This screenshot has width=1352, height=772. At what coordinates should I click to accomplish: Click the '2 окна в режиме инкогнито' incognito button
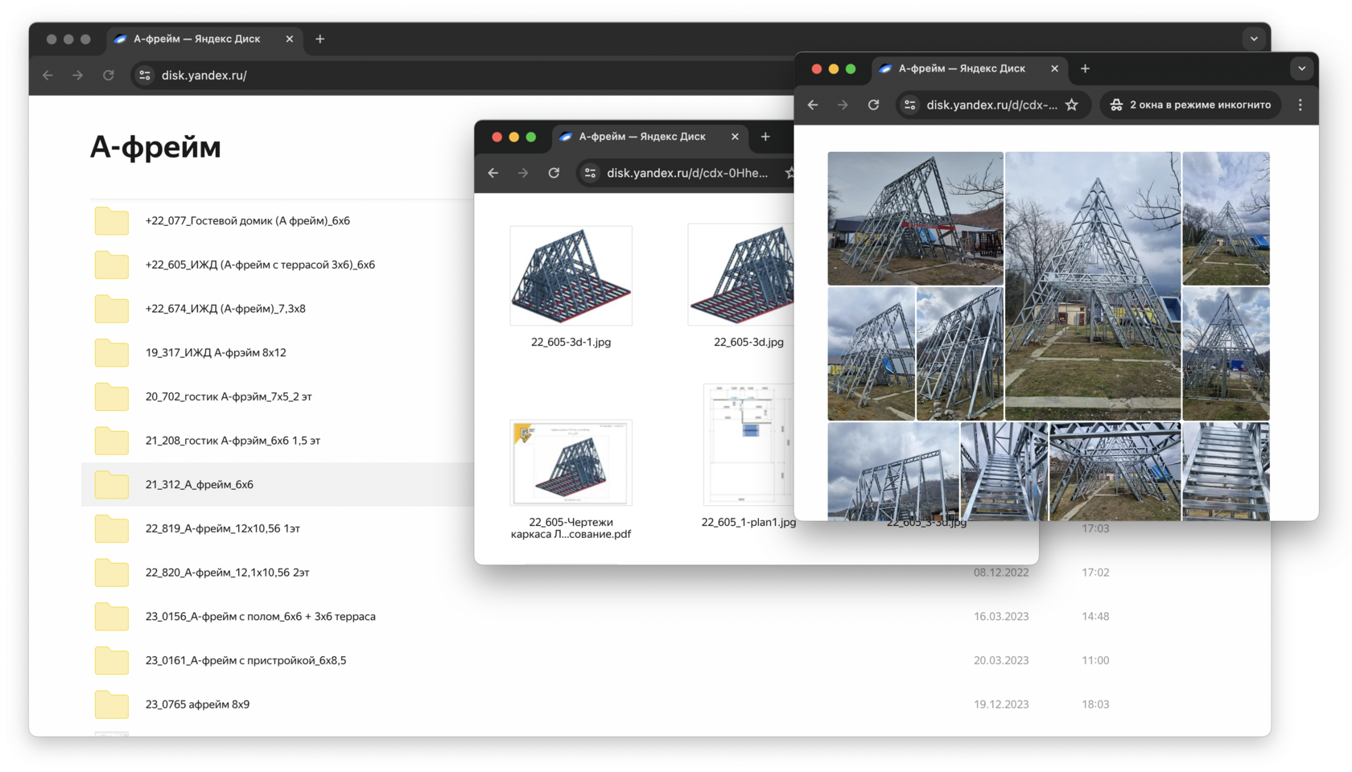coord(1191,105)
